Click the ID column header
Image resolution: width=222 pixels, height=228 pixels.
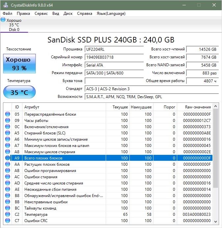click(x=17, y=107)
